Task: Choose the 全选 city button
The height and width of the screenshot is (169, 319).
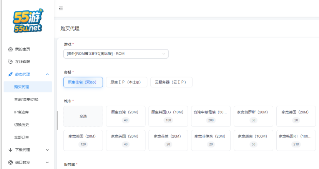Action: (83, 116)
